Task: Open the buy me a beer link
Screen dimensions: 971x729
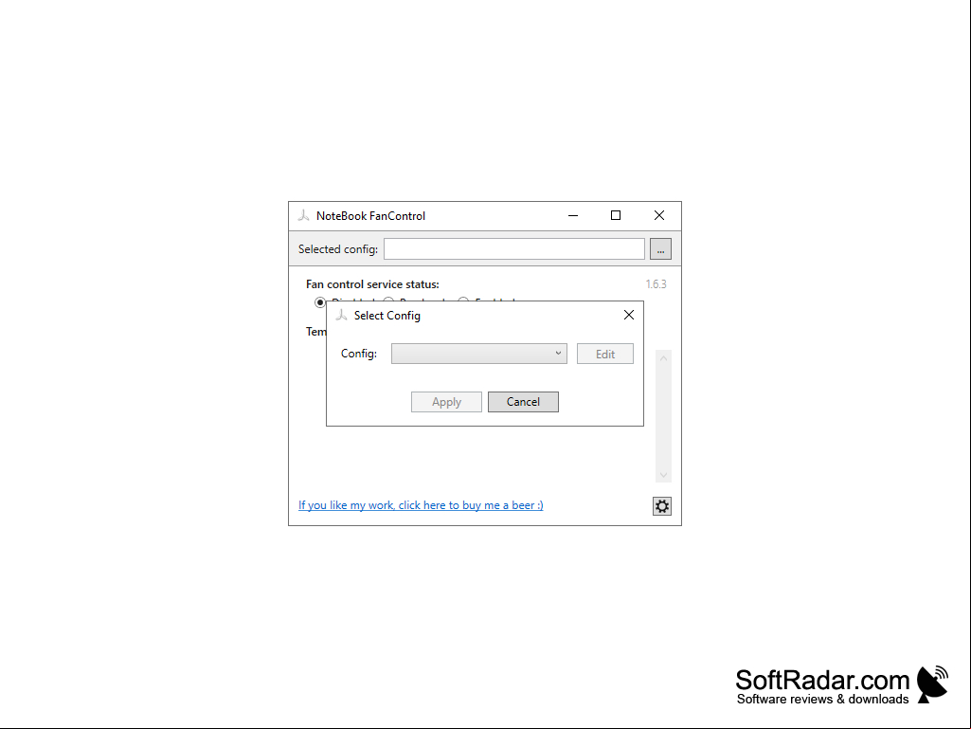Action: point(422,504)
